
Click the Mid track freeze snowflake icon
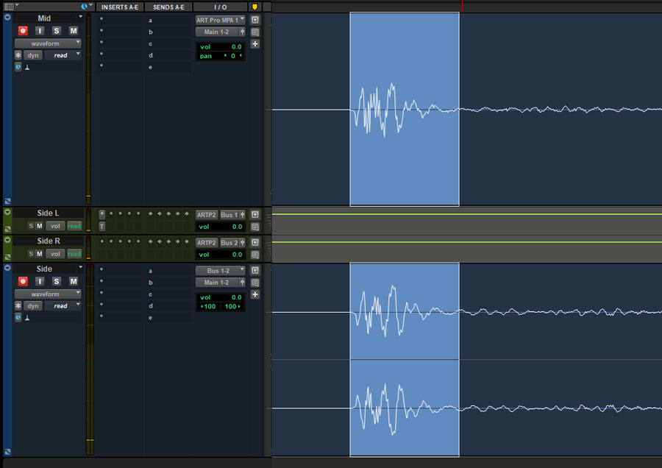click(x=18, y=55)
